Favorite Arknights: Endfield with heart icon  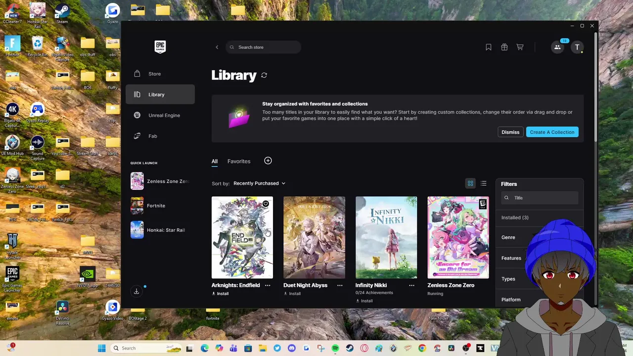[x=266, y=204]
